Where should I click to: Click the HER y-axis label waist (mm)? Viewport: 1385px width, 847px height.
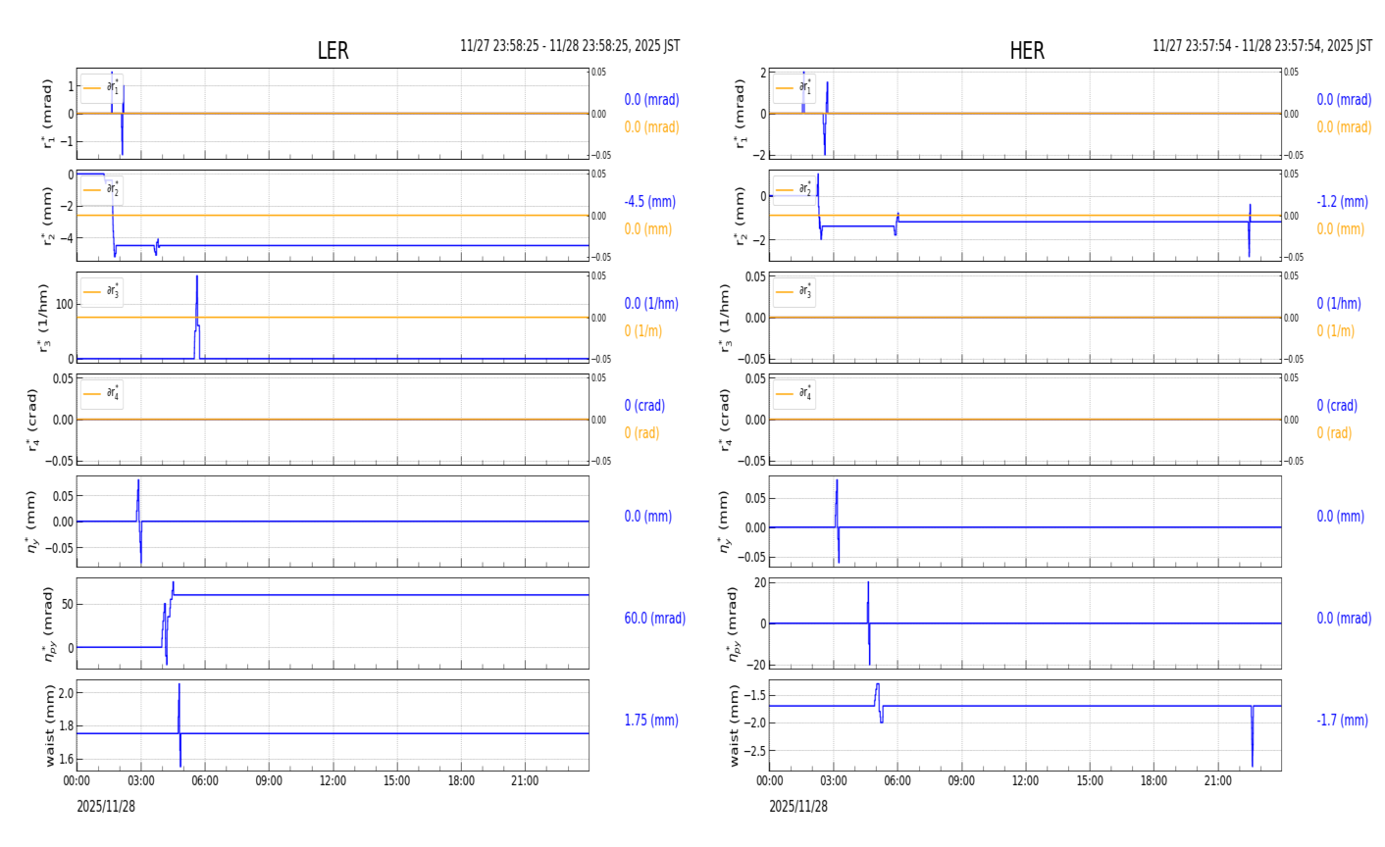(x=735, y=725)
